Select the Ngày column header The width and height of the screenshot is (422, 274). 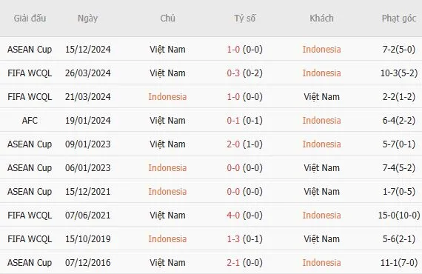click(x=88, y=19)
